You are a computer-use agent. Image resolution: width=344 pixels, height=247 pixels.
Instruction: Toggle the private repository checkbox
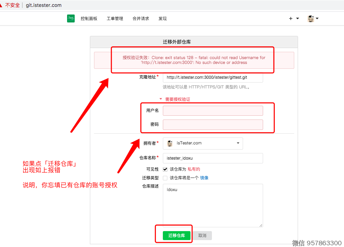pos(165,169)
